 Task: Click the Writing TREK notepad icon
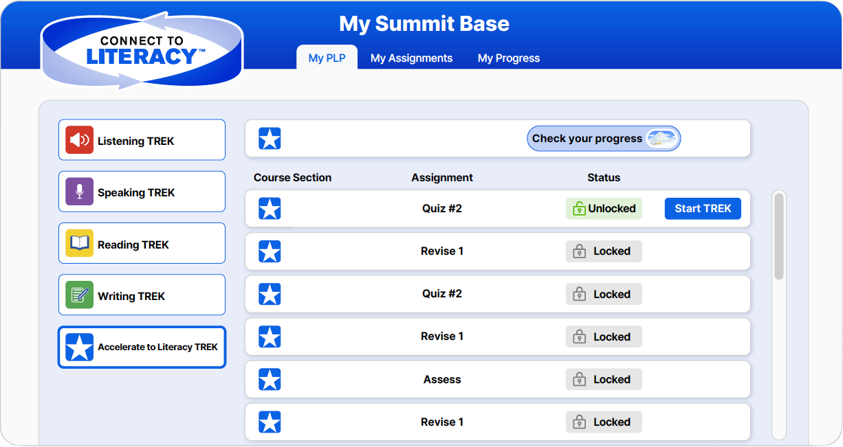click(x=79, y=295)
